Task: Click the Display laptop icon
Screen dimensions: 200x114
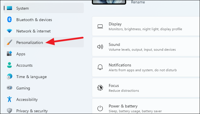Action: (100, 27)
